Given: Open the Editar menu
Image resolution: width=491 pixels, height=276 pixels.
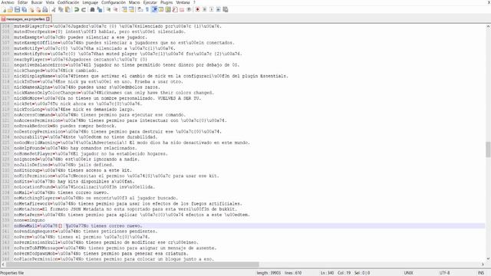Looking at the screenshot, I should tap(22, 2).
